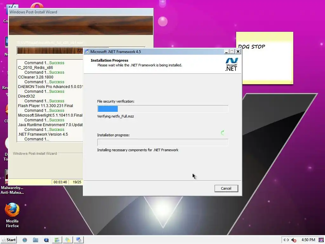Click 'Verifying netfx_Full.mzz' status text
Image resolution: width=325 pixels, height=244 pixels.
click(x=116, y=116)
